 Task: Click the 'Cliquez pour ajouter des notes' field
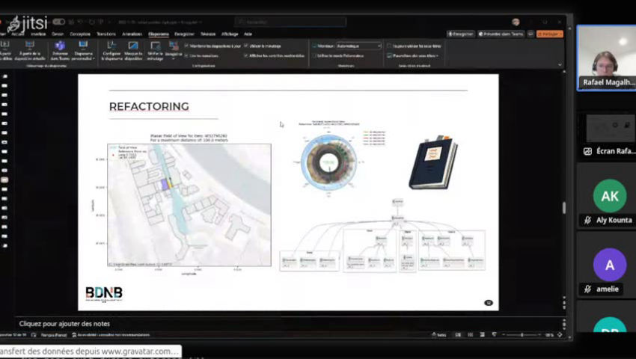point(64,323)
